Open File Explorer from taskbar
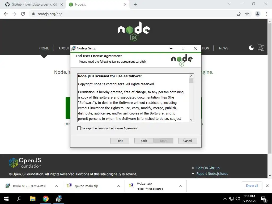The image size is (272, 204). [x=32, y=199]
